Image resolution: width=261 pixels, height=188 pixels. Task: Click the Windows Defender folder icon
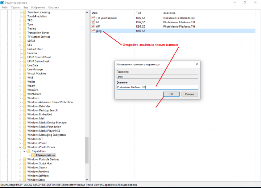click(25, 106)
